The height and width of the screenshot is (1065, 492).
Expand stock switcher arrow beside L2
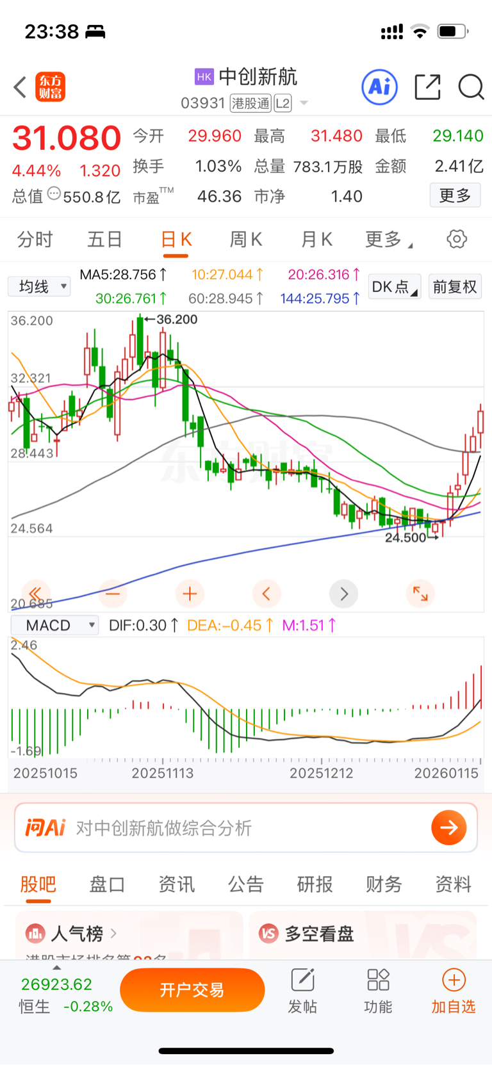(x=304, y=103)
